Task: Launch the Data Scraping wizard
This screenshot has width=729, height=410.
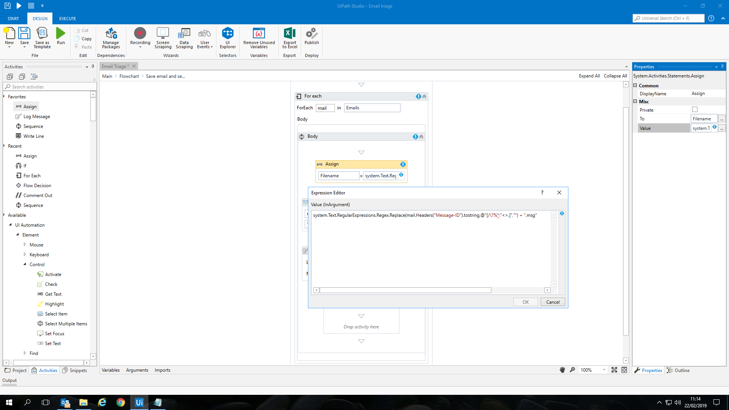Action: click(x=184, y=38)
